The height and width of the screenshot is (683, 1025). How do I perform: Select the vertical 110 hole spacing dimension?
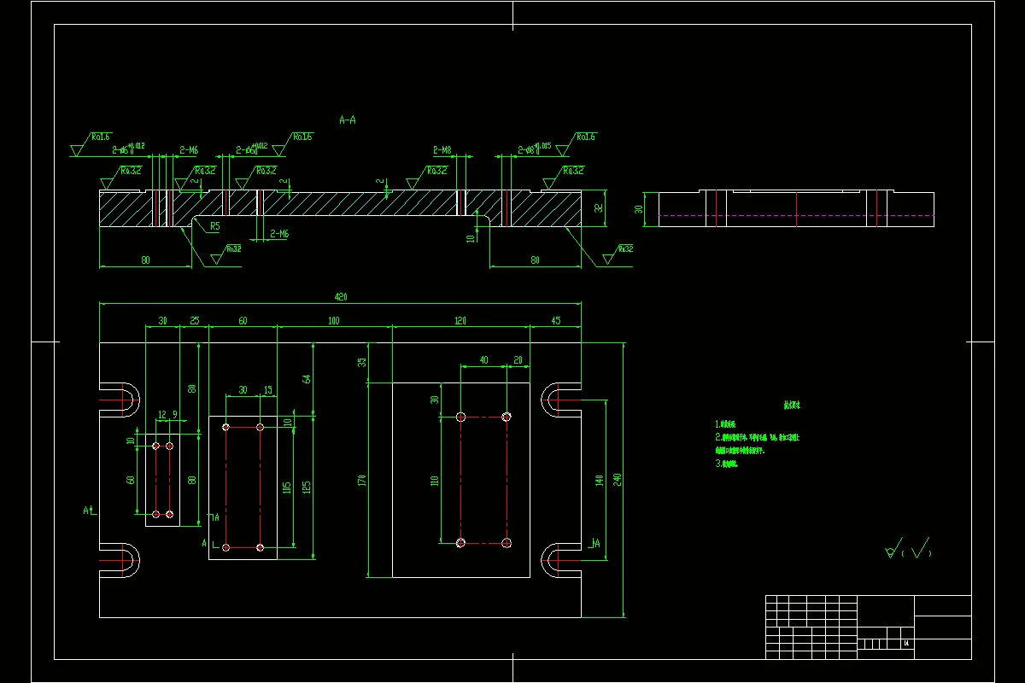(x=435, y=481)
